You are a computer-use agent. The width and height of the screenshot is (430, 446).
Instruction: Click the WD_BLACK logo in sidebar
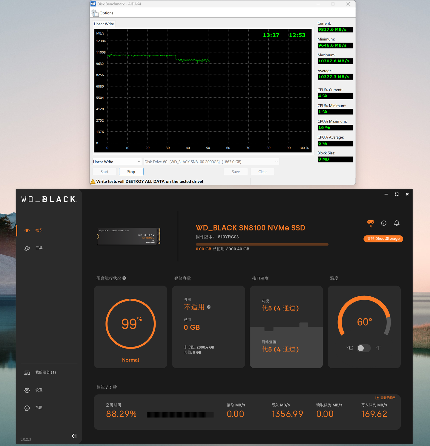[x=49, y=199]
